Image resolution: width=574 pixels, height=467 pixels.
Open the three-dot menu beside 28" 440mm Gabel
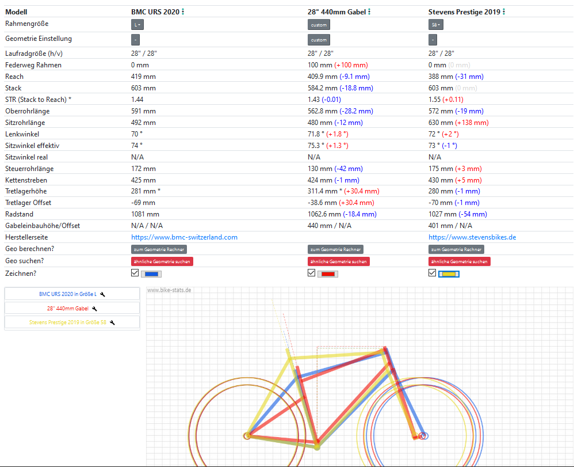369,12
